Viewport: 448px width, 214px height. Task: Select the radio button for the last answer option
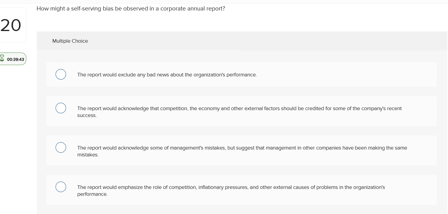[x=61, y=187]
